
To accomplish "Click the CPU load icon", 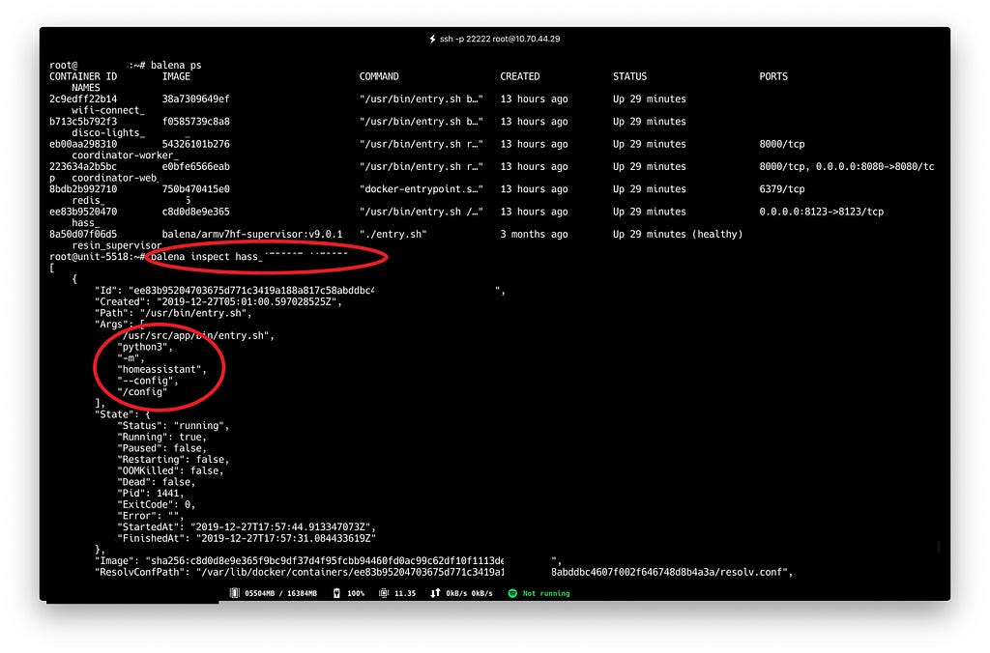I will (384, 593).
